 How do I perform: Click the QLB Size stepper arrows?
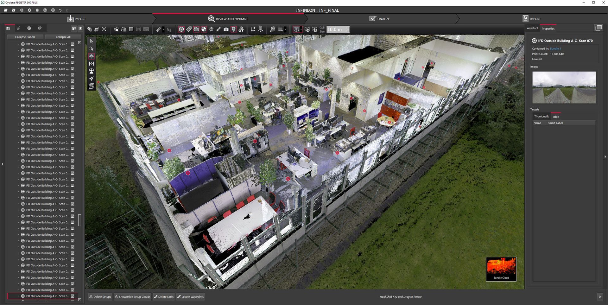[x=348, y=29]
